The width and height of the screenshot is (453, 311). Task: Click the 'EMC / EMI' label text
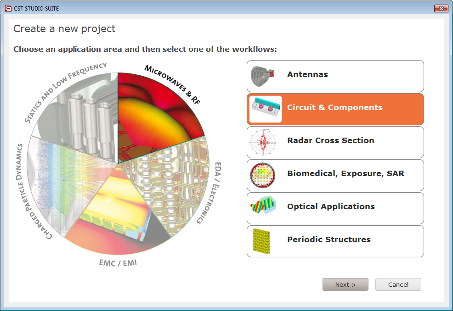118,263
